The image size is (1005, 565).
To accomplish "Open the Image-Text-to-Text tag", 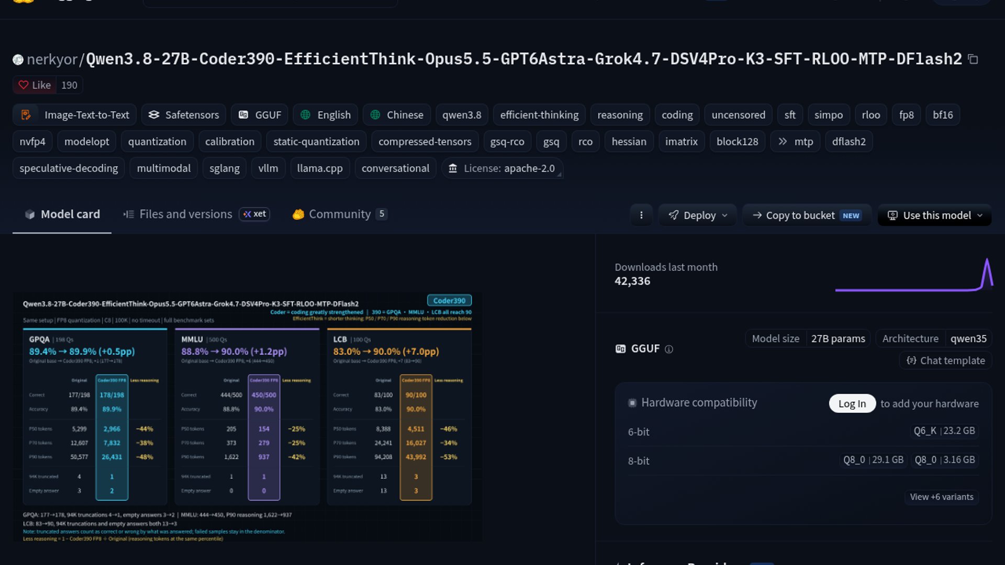I will 74,115.
